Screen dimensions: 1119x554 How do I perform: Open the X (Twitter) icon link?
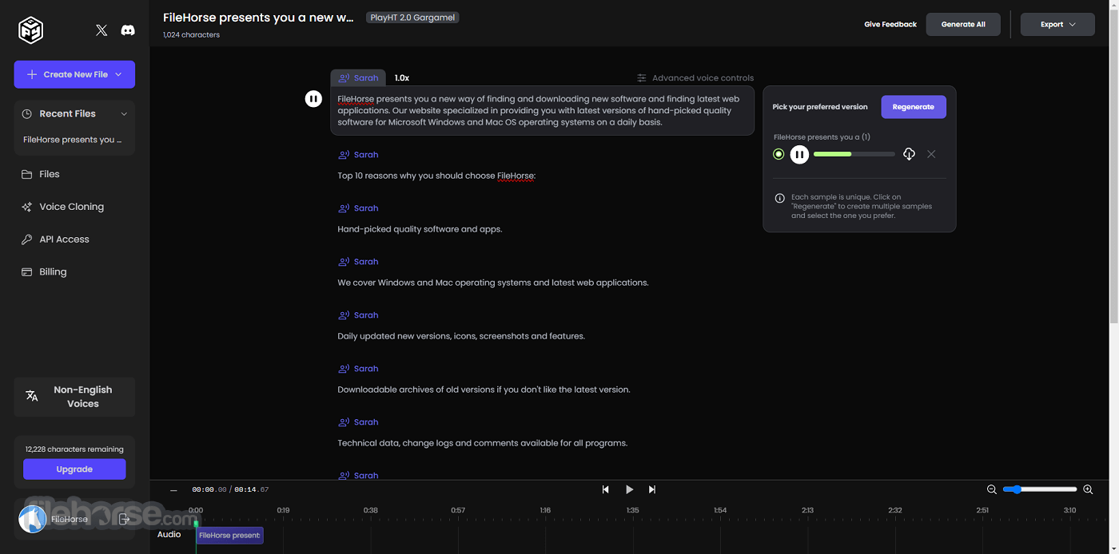pos(102,30)
